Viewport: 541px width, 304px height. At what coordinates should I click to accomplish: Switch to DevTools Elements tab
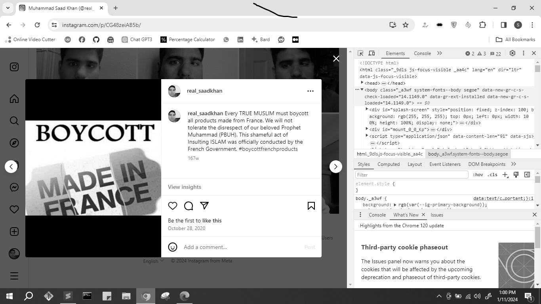(395, 53)
